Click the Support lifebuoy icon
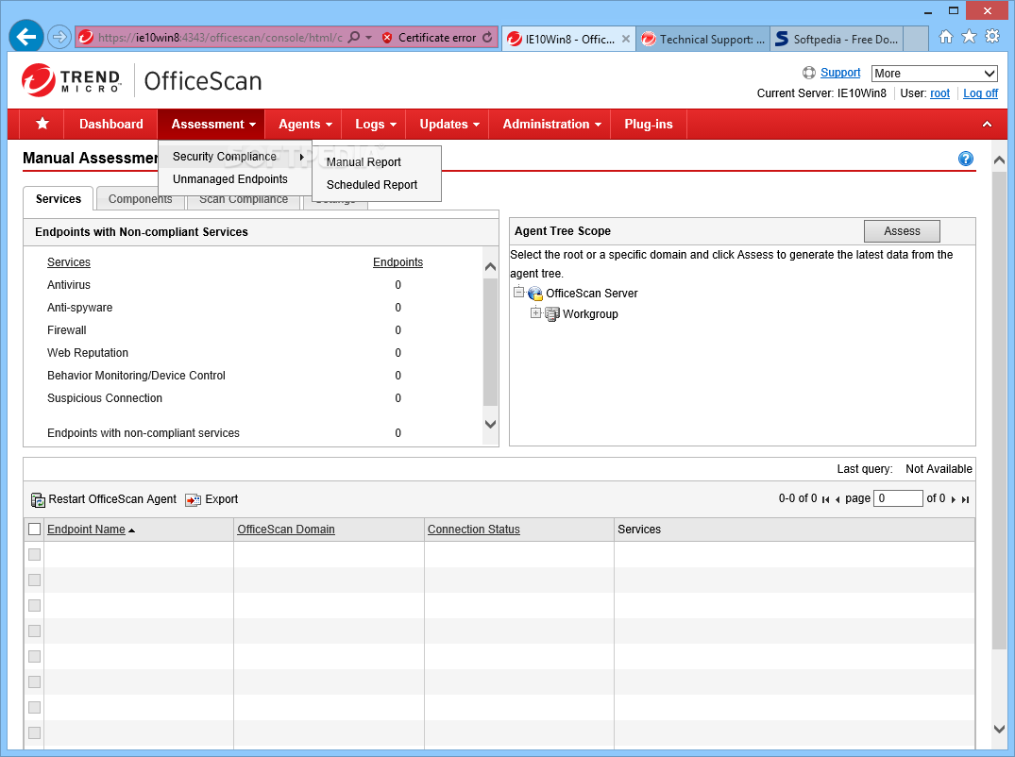1015x757 pixels. coord(808,73)
